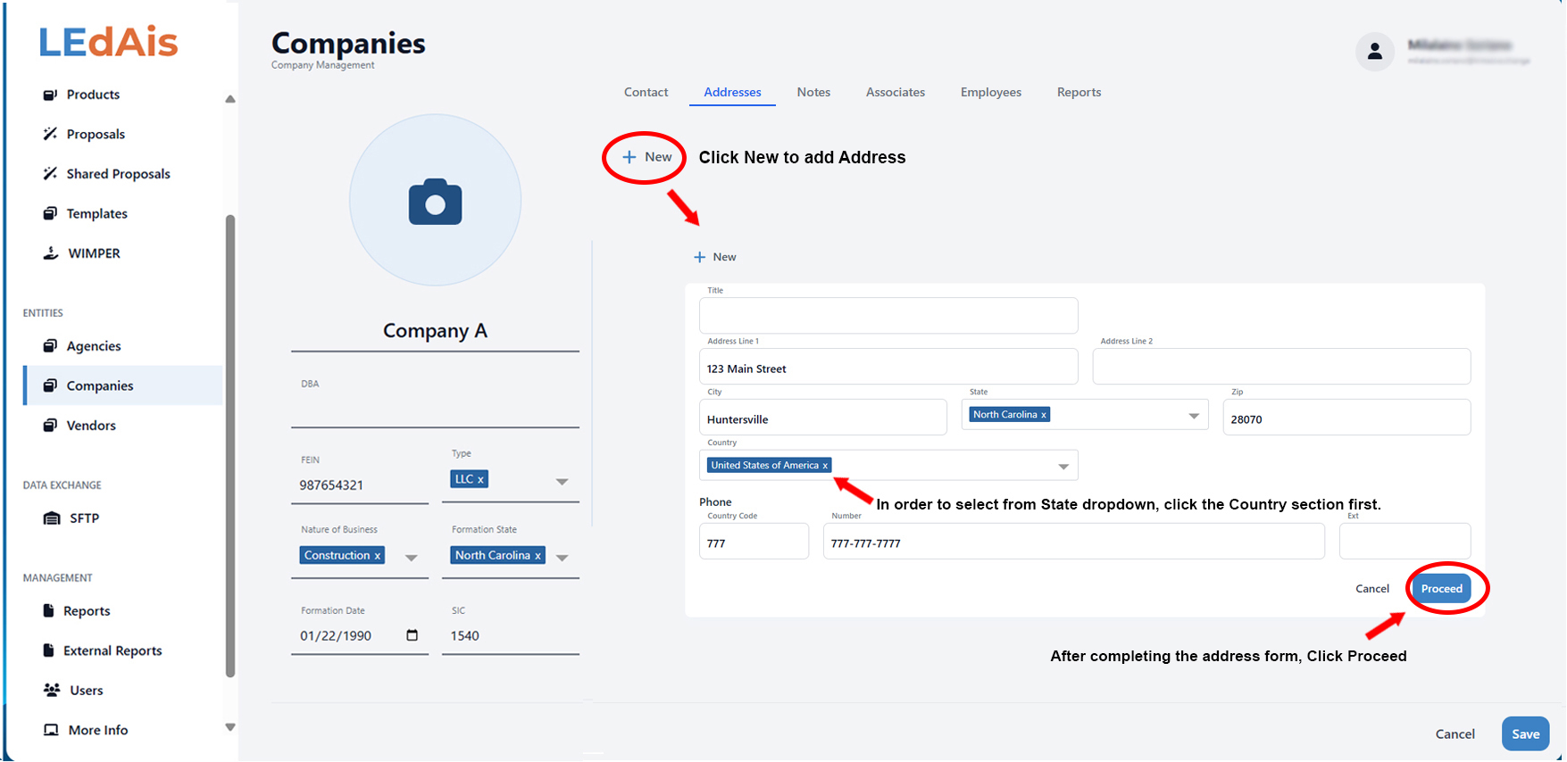Viewport: 1567px width, 762px height.
Task: Click the camera icon to upload logo
Action: [x=435, y=202]
